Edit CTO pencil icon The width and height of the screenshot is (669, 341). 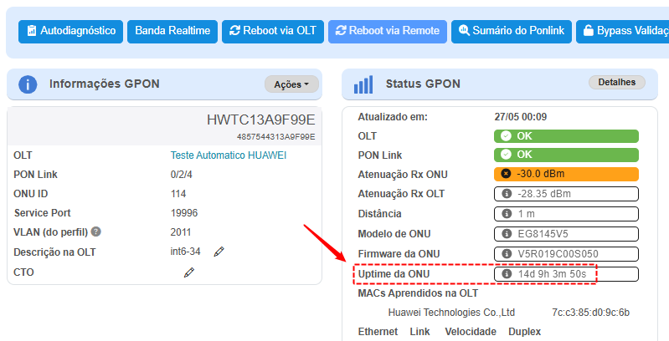click(189, 272)
